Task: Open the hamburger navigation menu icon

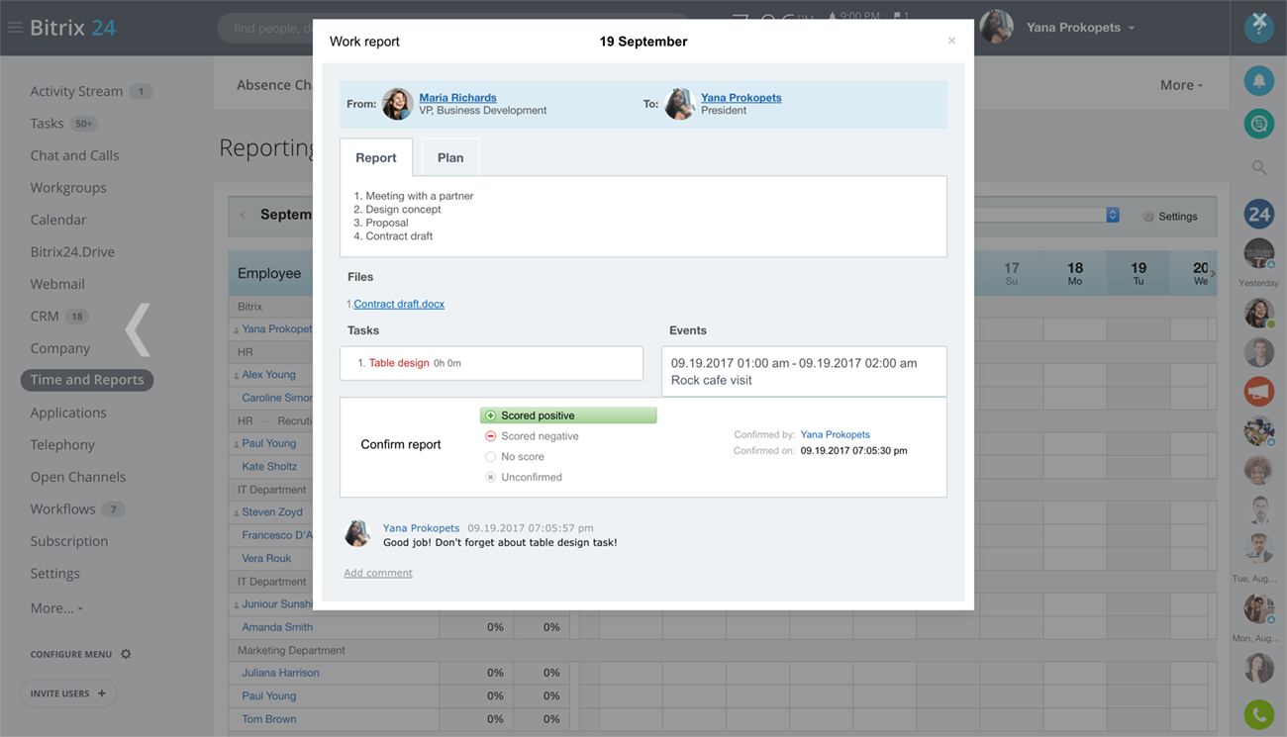Action: pyautogui.click(x=15, y=27)
